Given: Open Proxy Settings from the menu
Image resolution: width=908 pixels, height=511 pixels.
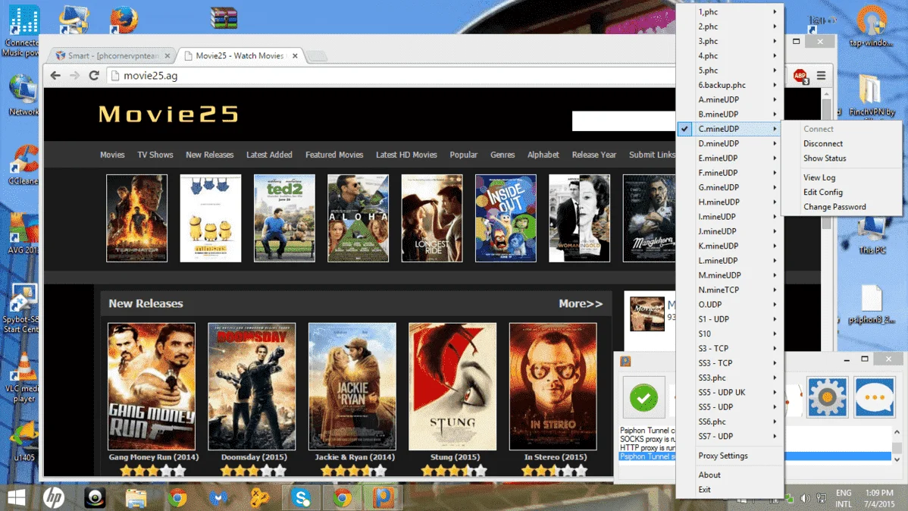Looking at the screenshot, I should pos(730,456).
